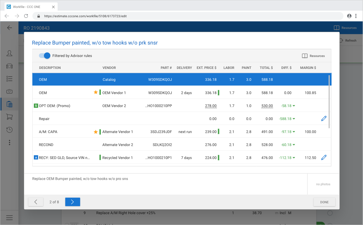Image resolution: width=363 pixels, height=225 pixels.
Task: Open the vehicle icon in sidebar
Action: pos(9,66)
